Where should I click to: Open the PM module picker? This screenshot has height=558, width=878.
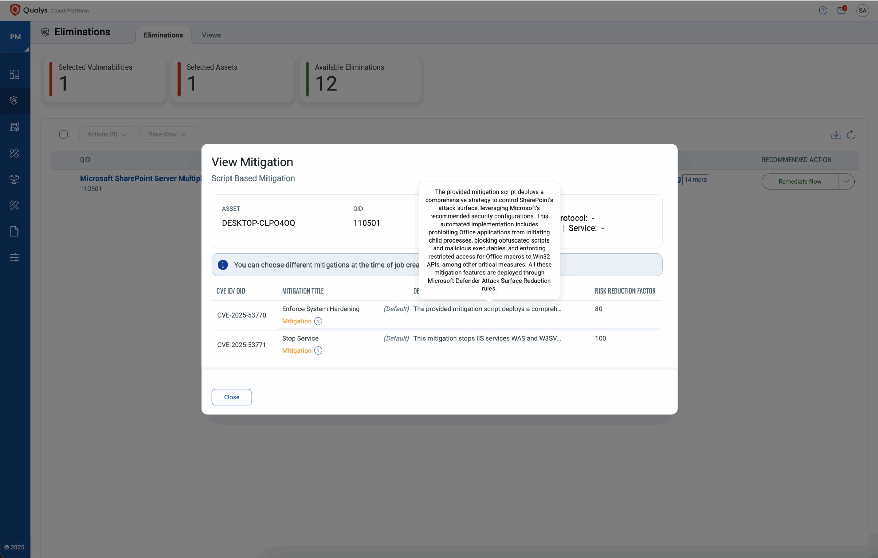[15, 37]
